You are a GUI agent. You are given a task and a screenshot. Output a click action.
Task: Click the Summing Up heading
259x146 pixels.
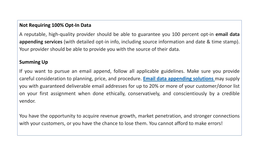(x=34, y=62)
